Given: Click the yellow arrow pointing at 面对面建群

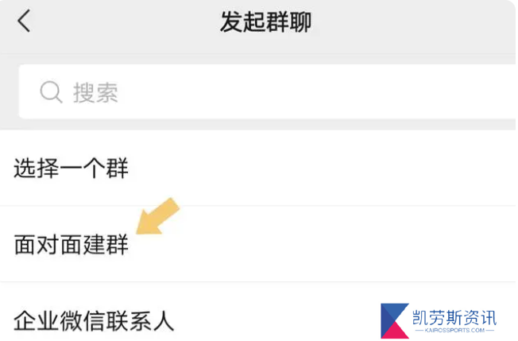Looking at the screenshot, I should [x=157, y=216].
